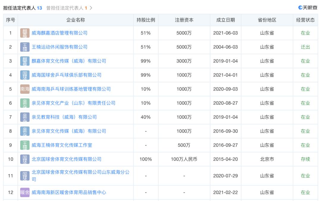This screenshot has width=321, height=201.
Task: Open 威海南海乒乓球训练基地管理有限公司 link
Action: coord(71,89)
